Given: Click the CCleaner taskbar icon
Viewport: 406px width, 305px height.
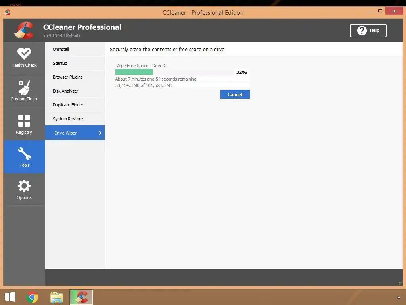Looking at the screenshot, I should click(x=81, y=297).
